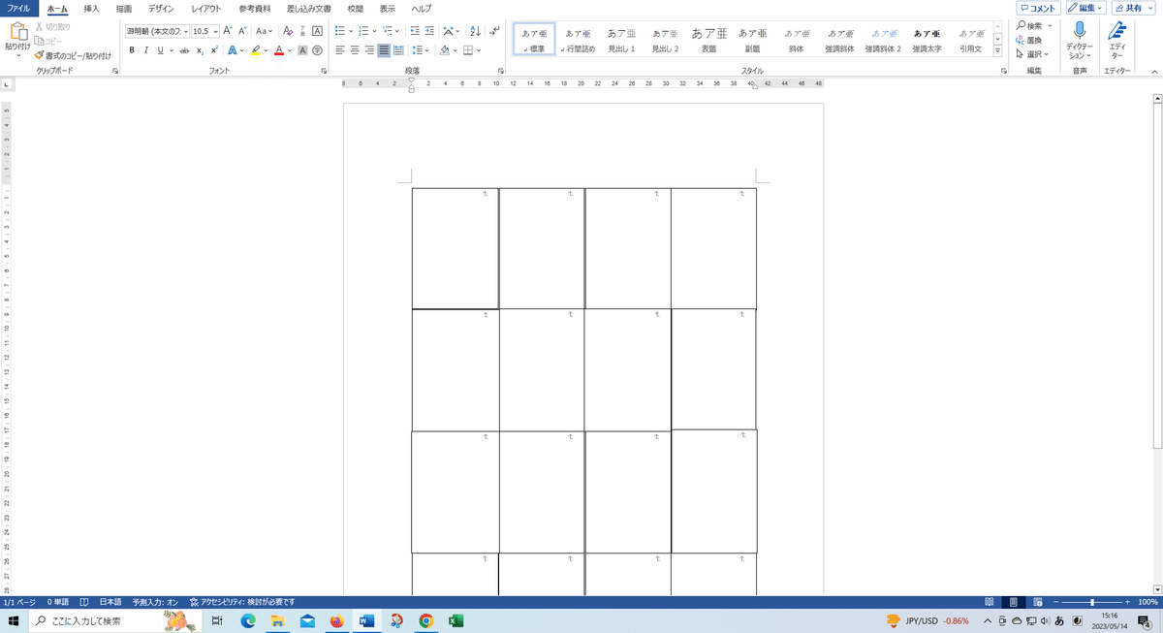1163x633 pixels.
Task: Toggle Italic formatting
Action: point(145,49)
